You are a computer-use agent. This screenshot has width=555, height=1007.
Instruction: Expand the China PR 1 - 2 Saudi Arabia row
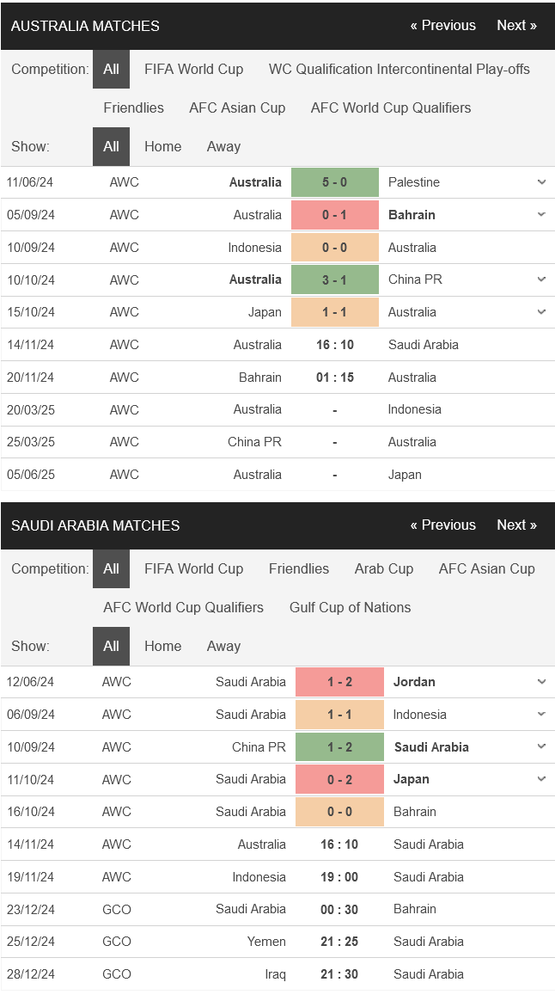point(541,747)
